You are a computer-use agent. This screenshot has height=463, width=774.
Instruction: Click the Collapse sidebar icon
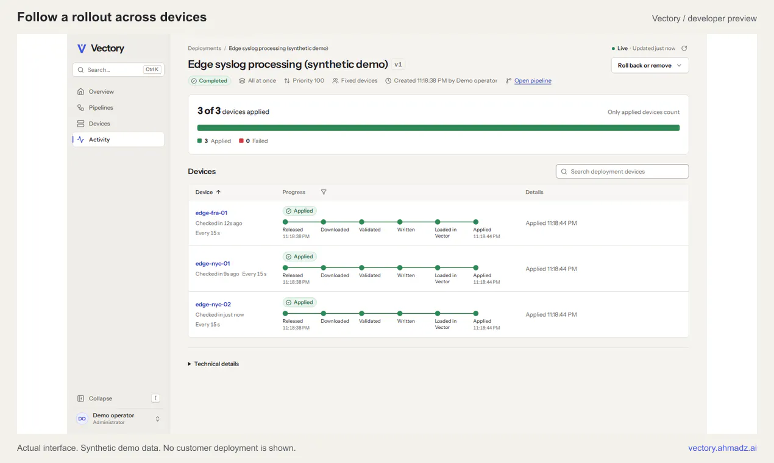pyautogui.click(x=80, y=398)
